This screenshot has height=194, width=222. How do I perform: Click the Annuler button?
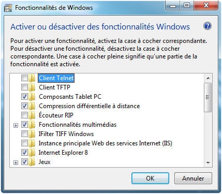click(193, 178)
